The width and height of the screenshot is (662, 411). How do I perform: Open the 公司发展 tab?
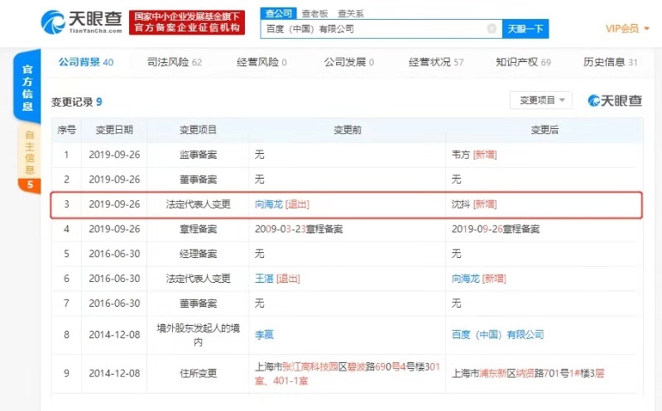point(348,62)
